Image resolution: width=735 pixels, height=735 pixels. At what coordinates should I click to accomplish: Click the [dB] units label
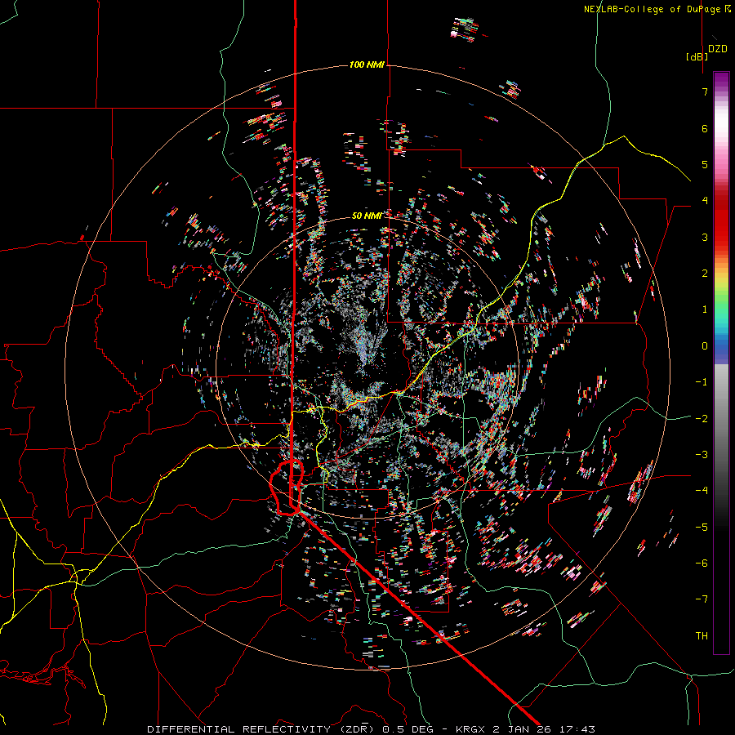pyautogui.click(x=697, y=56)
